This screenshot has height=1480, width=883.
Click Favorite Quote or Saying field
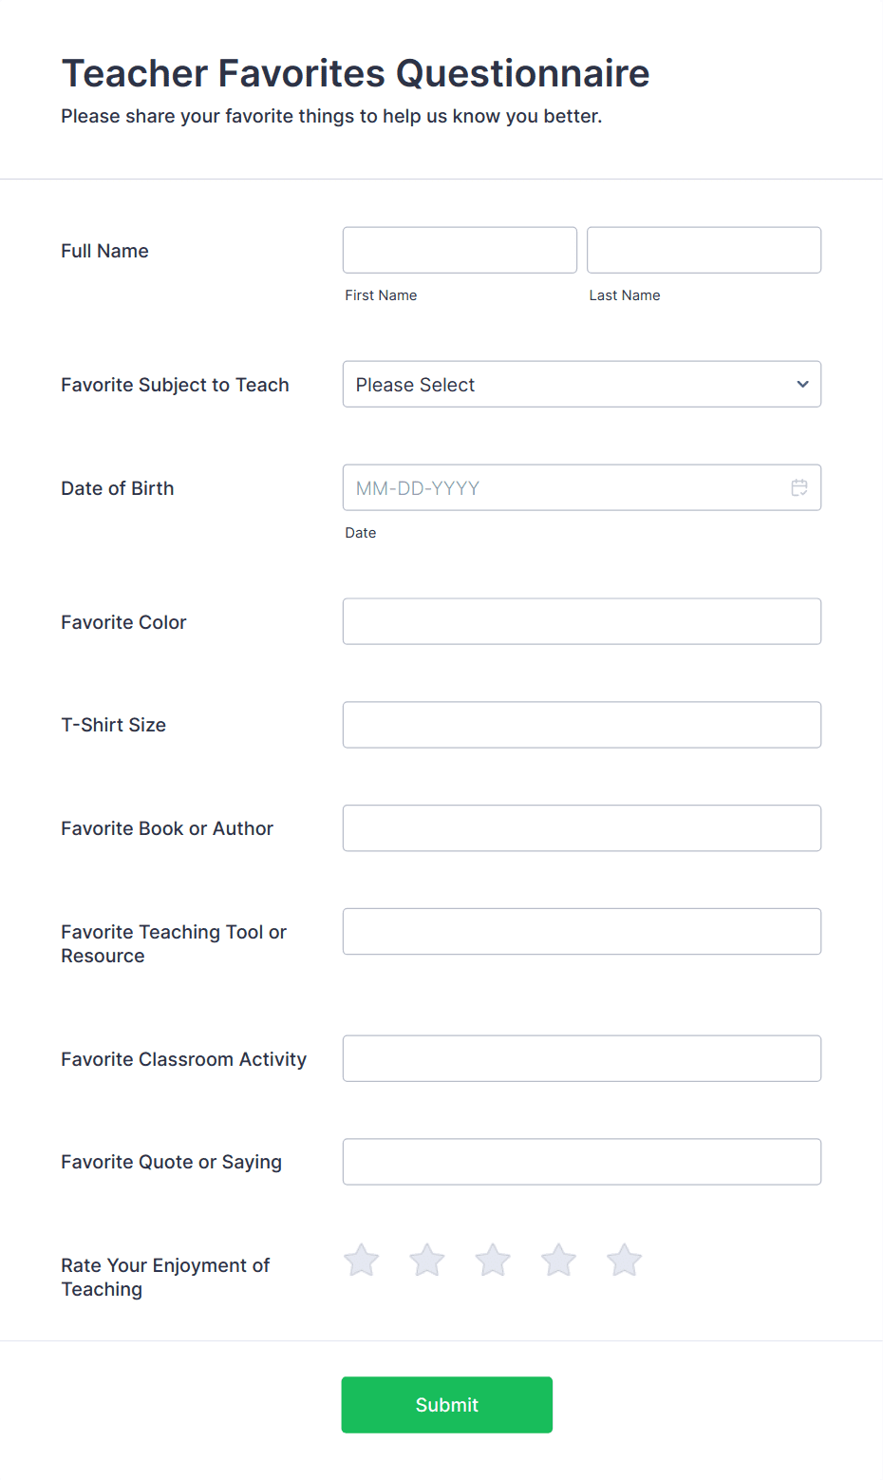[582, 1162]
